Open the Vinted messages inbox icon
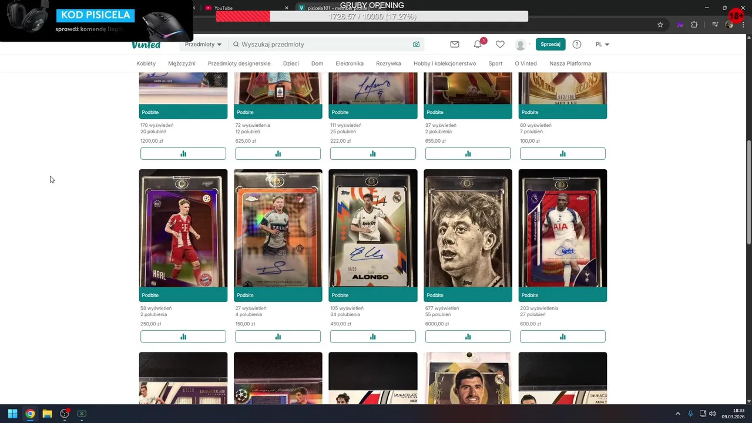 click(x=455, y=44)
